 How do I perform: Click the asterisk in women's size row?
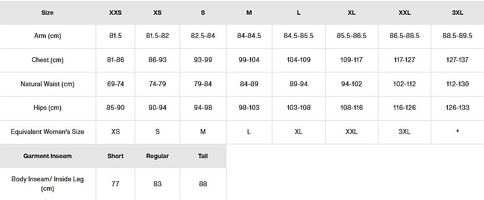click(x=457, y=132)
